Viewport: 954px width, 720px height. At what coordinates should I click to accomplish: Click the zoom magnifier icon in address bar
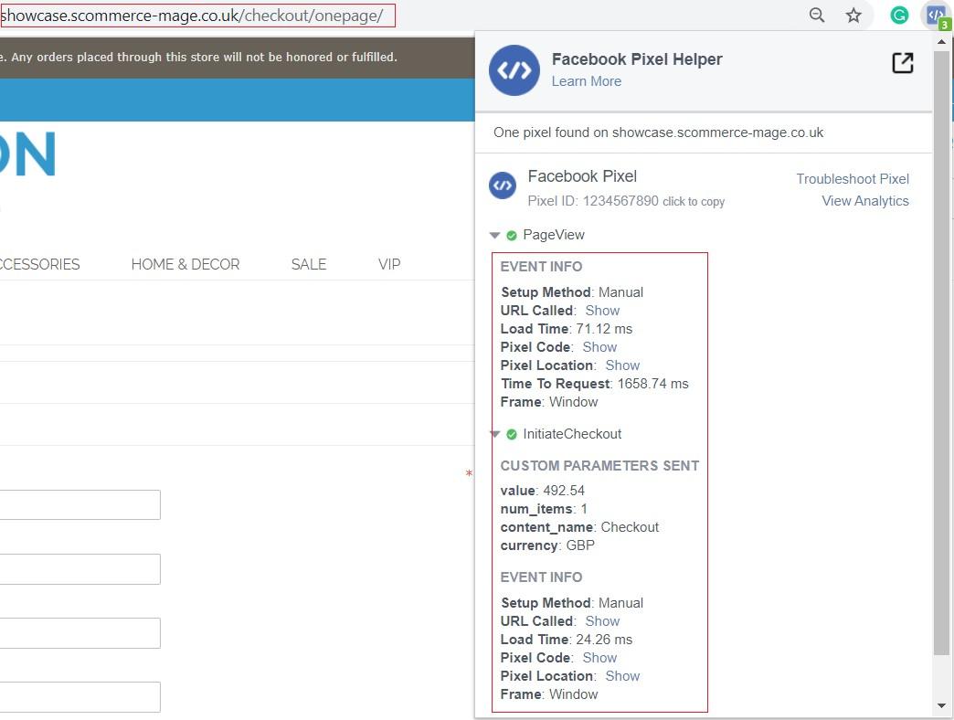click(817, 16)
